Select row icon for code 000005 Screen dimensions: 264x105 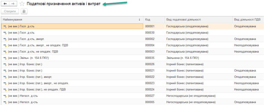coord(5,102)
